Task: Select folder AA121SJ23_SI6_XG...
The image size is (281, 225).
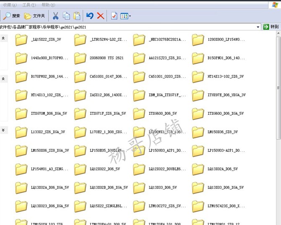Action: (x=159, y=58)
